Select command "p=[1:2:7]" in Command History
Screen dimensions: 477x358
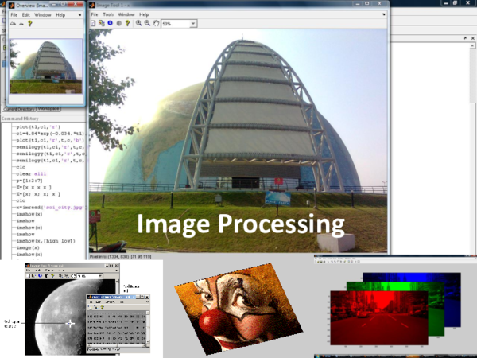[x=29, y=181]
